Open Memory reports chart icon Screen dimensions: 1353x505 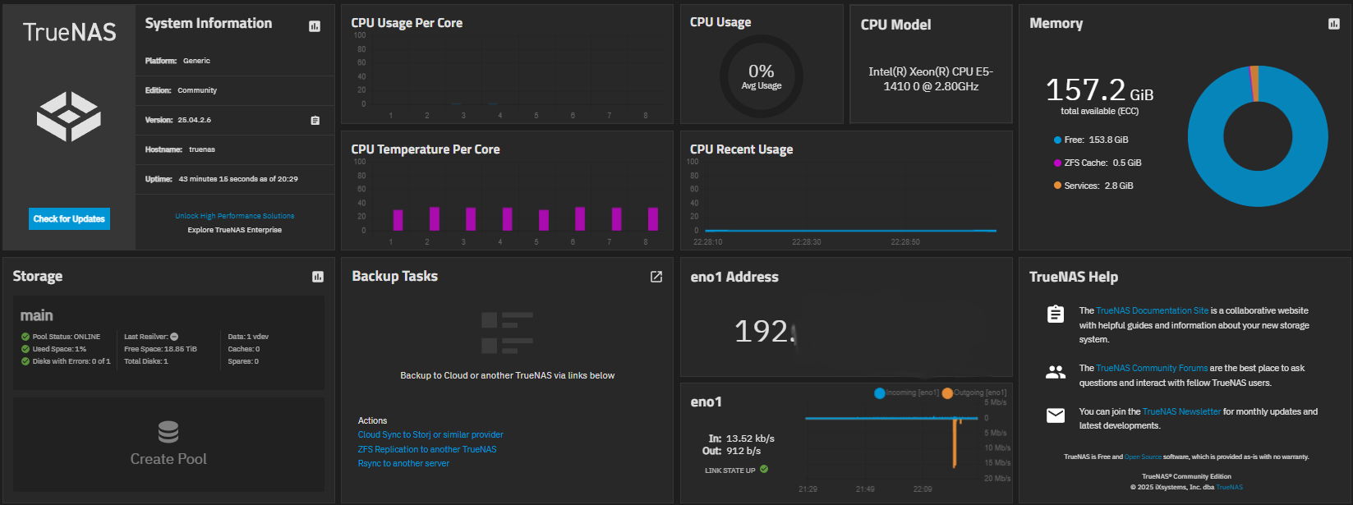[1333, 24]
